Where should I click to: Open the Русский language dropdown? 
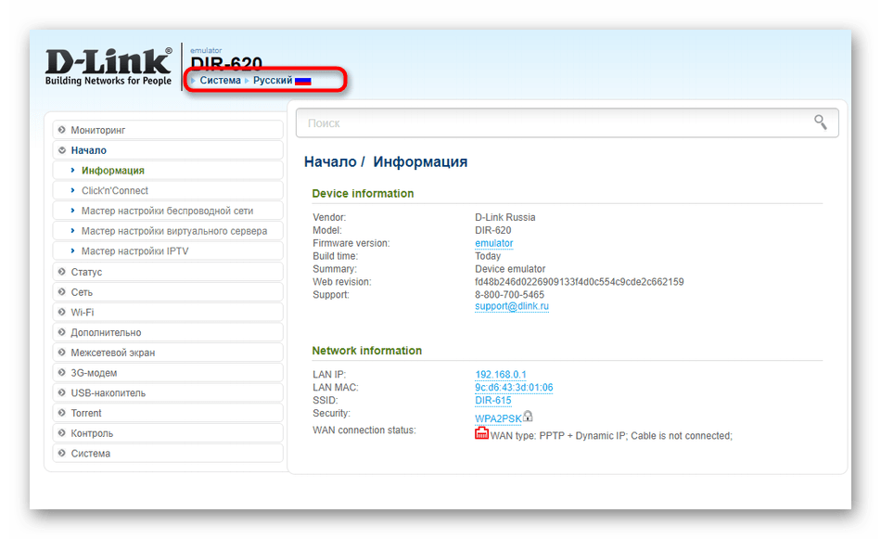coord(273,81)
